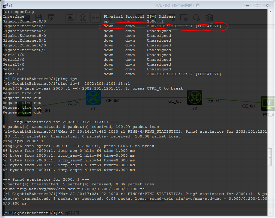This screenshot has height=218, width=275.
Task: Click the Physical column header
Action: 113,16
